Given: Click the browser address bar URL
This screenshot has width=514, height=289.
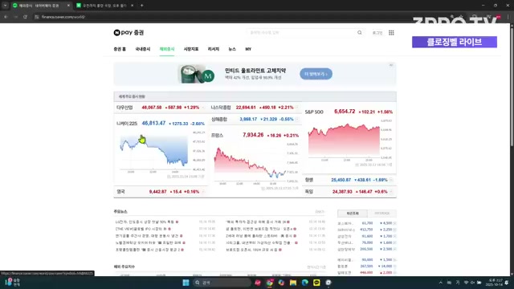Looking at the screenshot, I should (x=63, y=17).
